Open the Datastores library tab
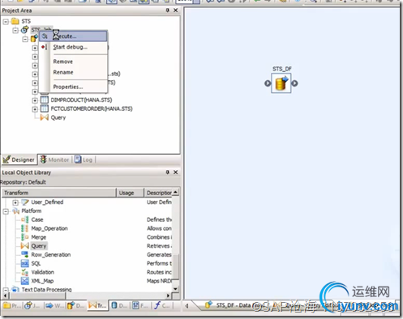Screen dimensions: 403x319 [x=119, y=306]
